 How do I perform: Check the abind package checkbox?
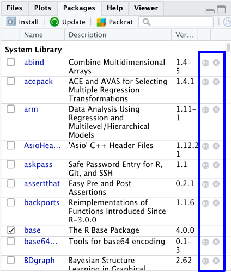point(11,62)
